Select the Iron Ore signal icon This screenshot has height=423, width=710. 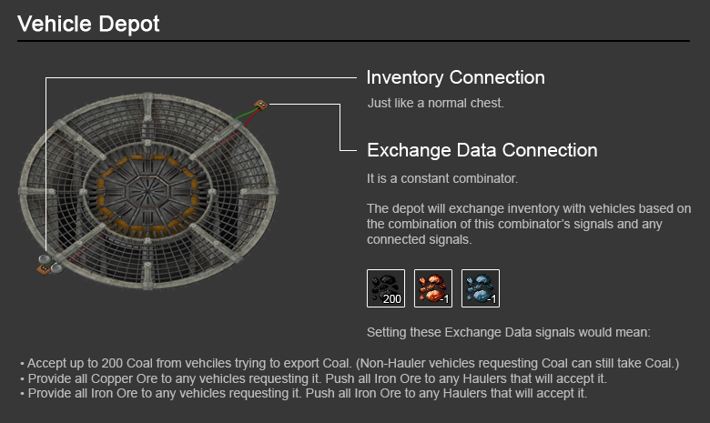[481, 287]
